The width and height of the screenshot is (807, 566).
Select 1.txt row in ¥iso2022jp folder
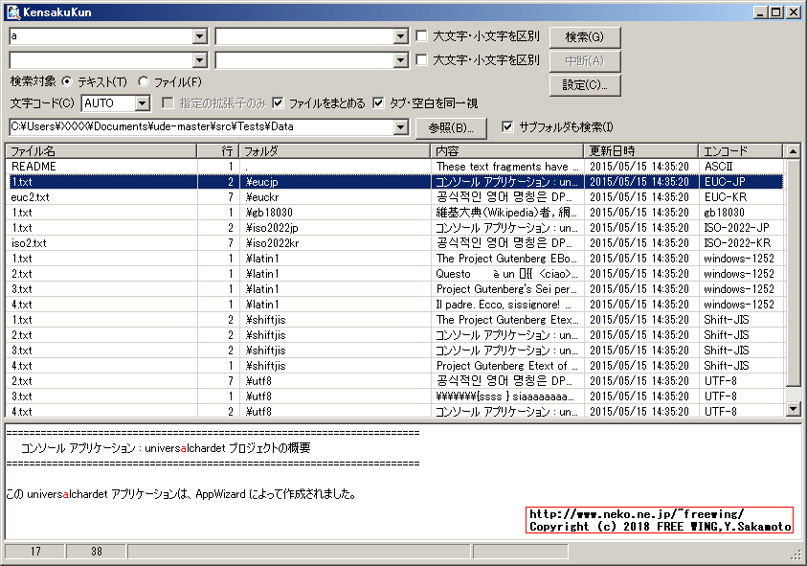coord(394,228)
